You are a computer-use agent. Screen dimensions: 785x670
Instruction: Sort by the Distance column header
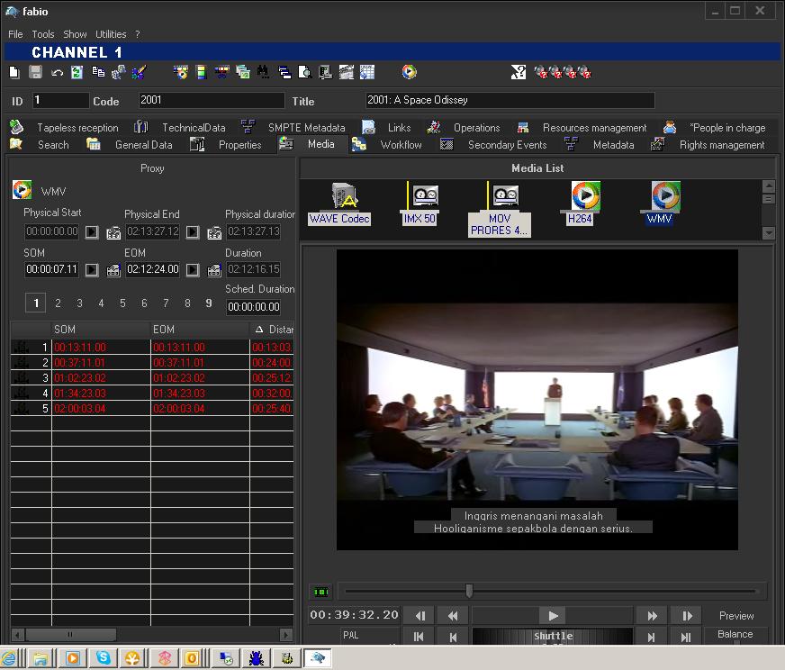coord(274,330)
